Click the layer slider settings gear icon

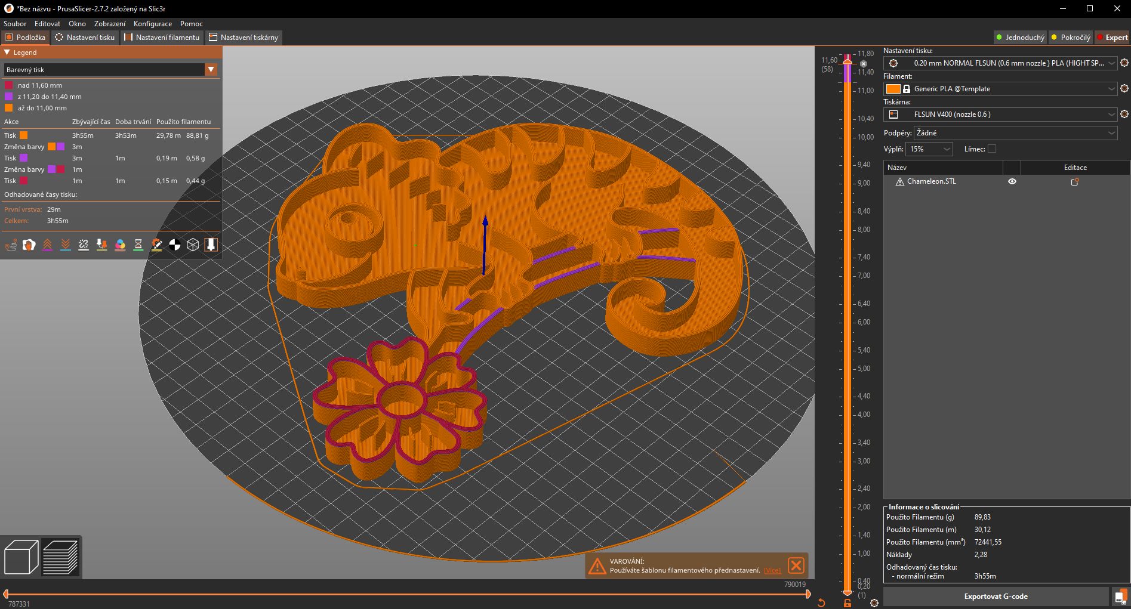874,603
